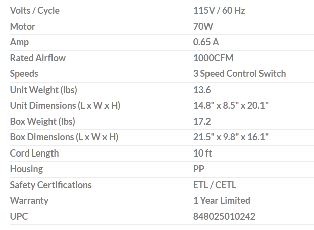
Task: Click the Amp value 0.65 A
Action: click(206, 42)
